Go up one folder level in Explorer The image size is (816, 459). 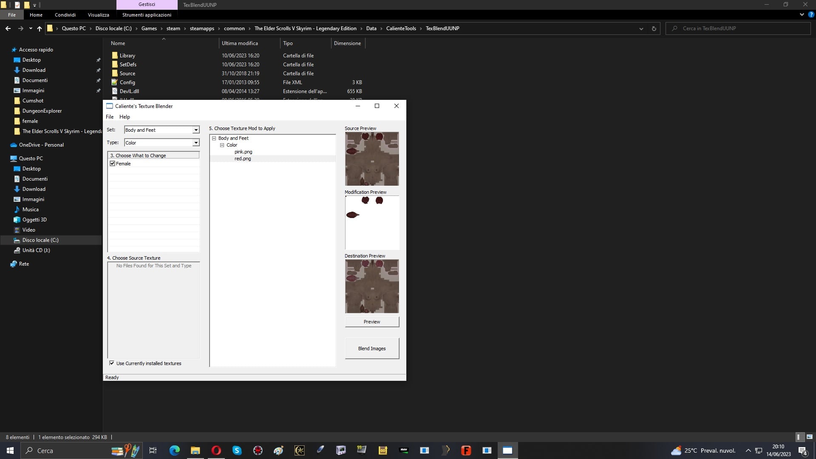[x=39, y=28]
